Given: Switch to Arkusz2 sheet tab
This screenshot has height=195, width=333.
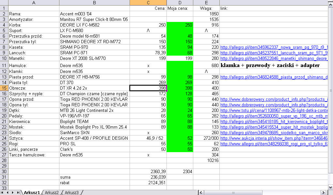Looking at the screenshot, I should 51,192.
